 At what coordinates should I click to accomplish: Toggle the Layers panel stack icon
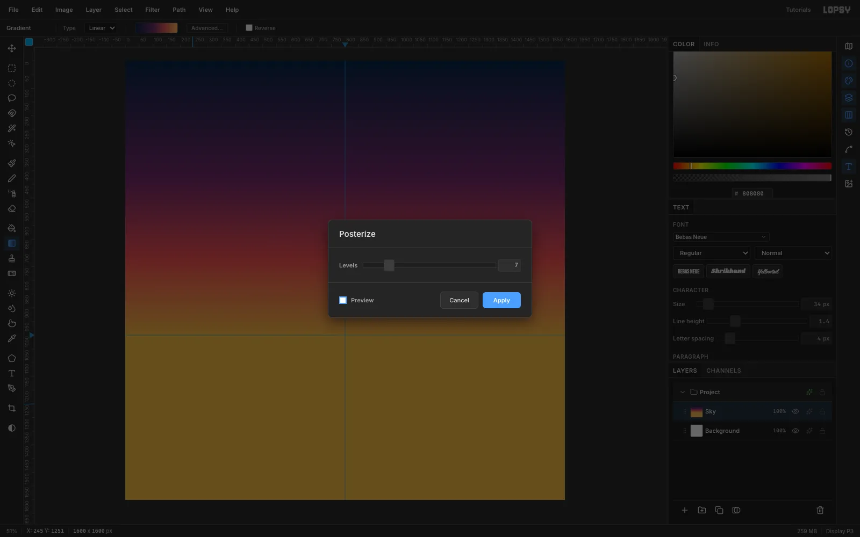[849, 98]
